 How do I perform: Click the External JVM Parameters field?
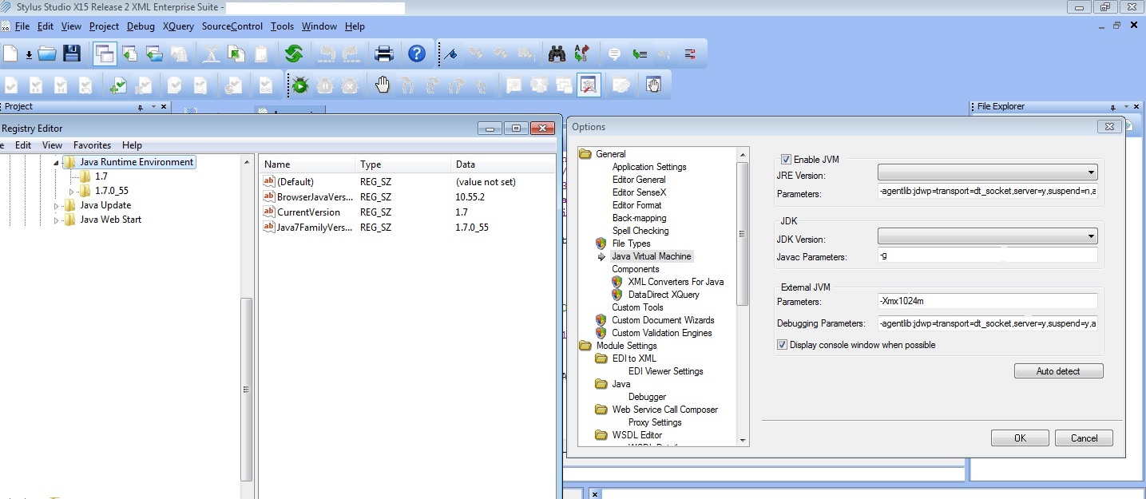click(x=986, y=302)
